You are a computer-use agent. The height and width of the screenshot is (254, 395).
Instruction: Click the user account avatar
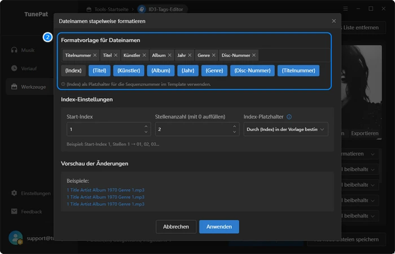click(16, 238)
